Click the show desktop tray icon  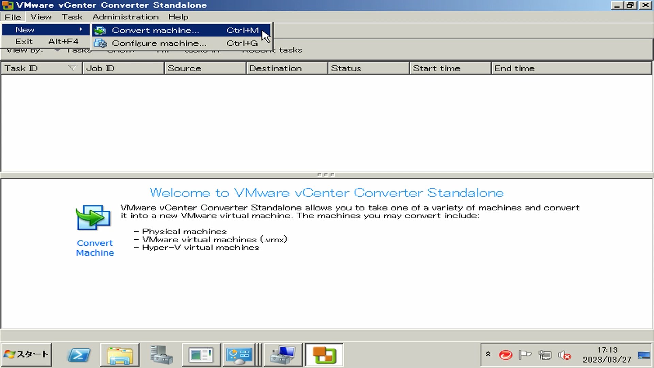click(x=644, y=355)
